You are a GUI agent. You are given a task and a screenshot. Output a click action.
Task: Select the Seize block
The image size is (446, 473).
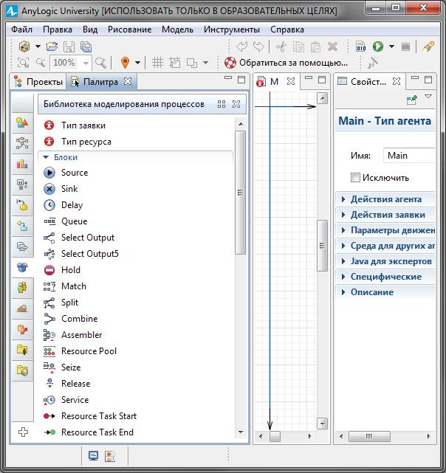click(71, 367)
